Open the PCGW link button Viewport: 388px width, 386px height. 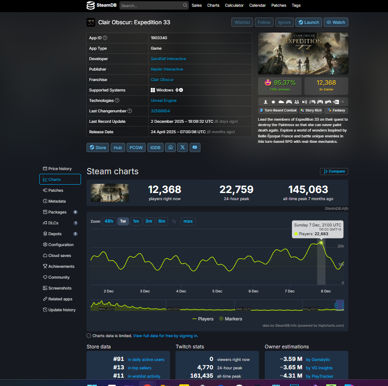136,147
